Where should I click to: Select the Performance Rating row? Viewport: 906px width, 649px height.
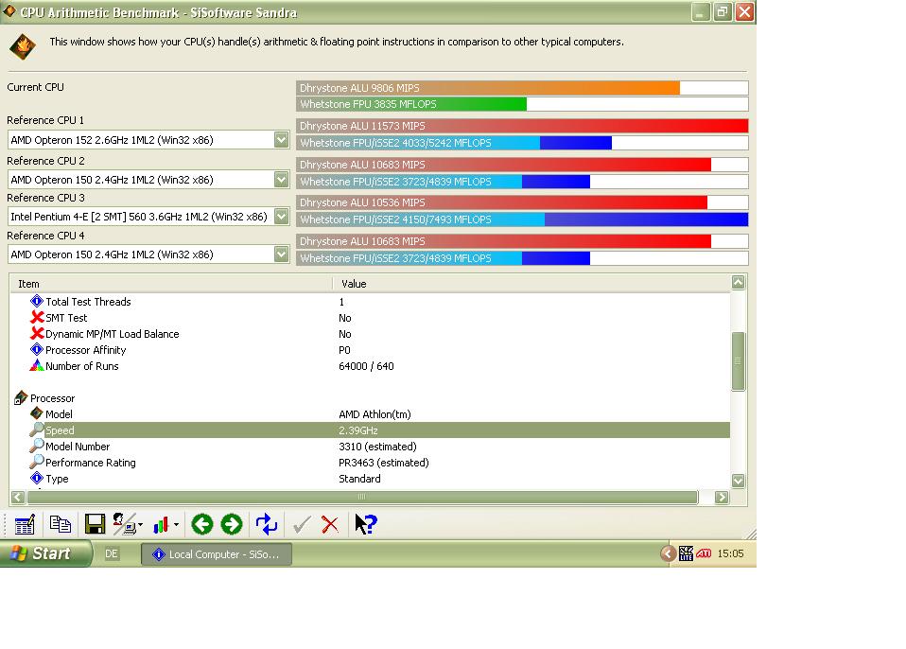pos(370,463)
